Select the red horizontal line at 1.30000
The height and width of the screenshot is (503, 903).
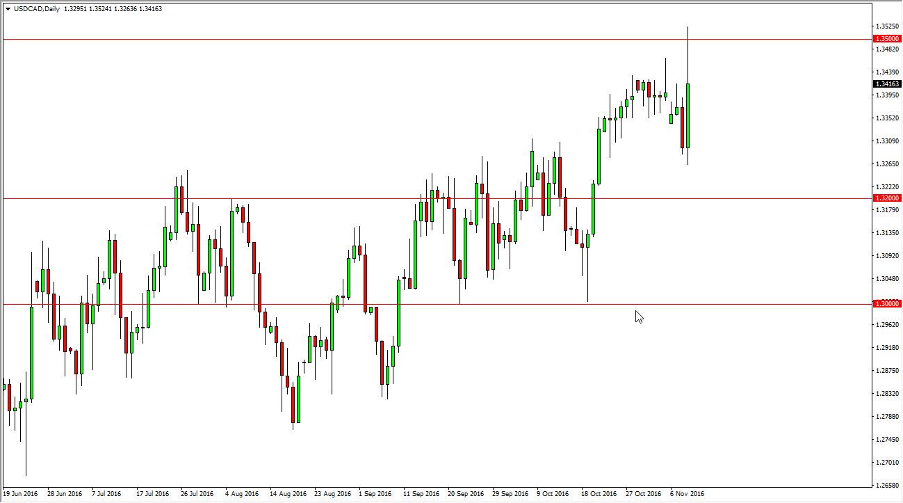(x=437, y=304)
